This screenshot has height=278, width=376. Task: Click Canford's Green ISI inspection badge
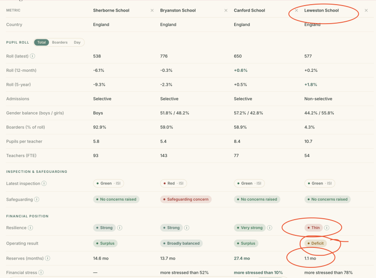point(249,183)
